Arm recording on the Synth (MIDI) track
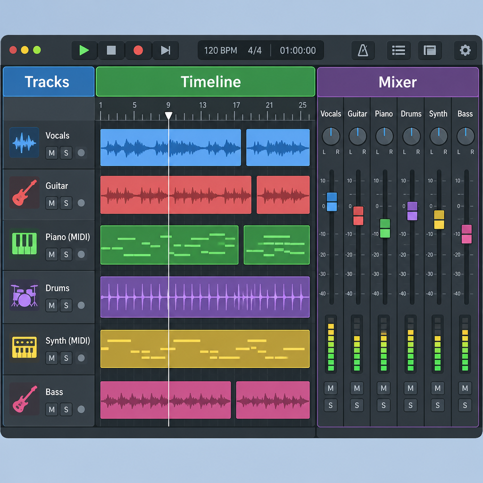 click(x=81, y=358)
